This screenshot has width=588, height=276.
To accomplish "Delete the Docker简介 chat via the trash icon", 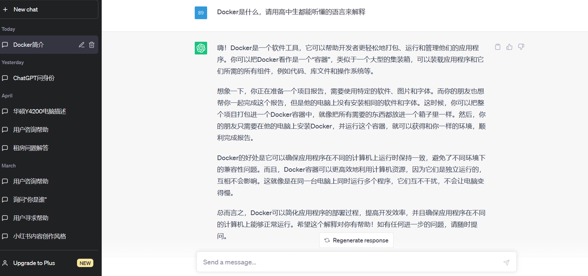I will click(x=92, y=45).
